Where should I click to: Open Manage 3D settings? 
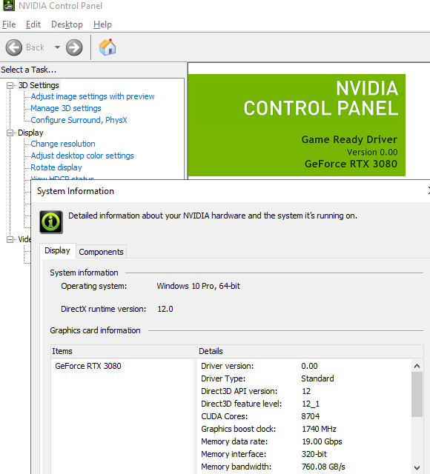[x=66, y=108]
